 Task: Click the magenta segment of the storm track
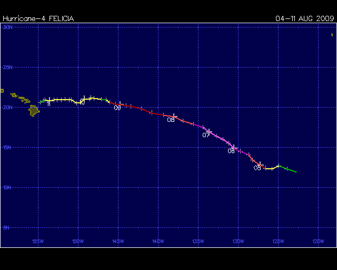221,140
